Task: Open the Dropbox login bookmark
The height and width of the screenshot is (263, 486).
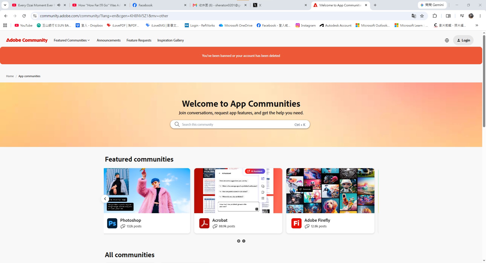Action: click(x=89, y=25)
